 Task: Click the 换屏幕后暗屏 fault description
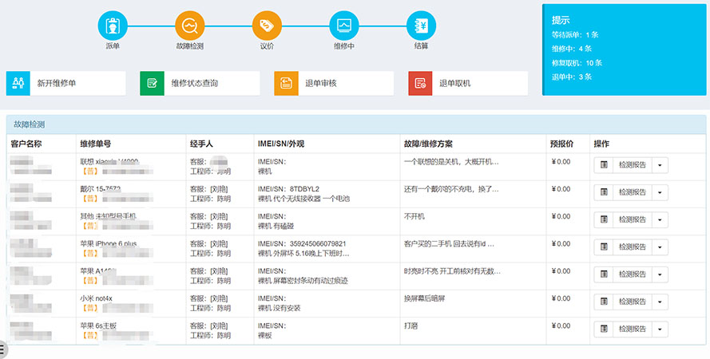pos(424,298)
